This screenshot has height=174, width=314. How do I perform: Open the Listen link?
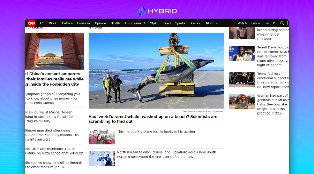pos(256,23)
